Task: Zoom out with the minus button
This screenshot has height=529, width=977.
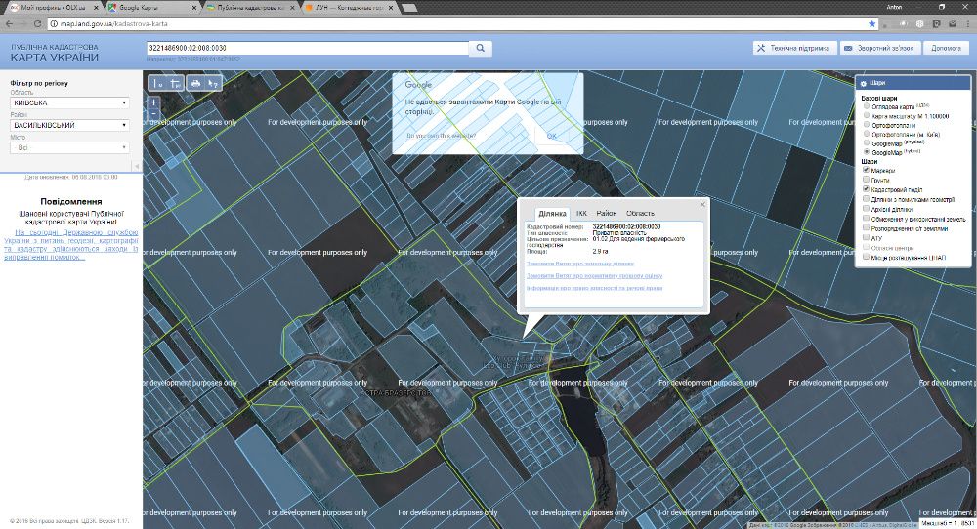Action: coord(153,115)
